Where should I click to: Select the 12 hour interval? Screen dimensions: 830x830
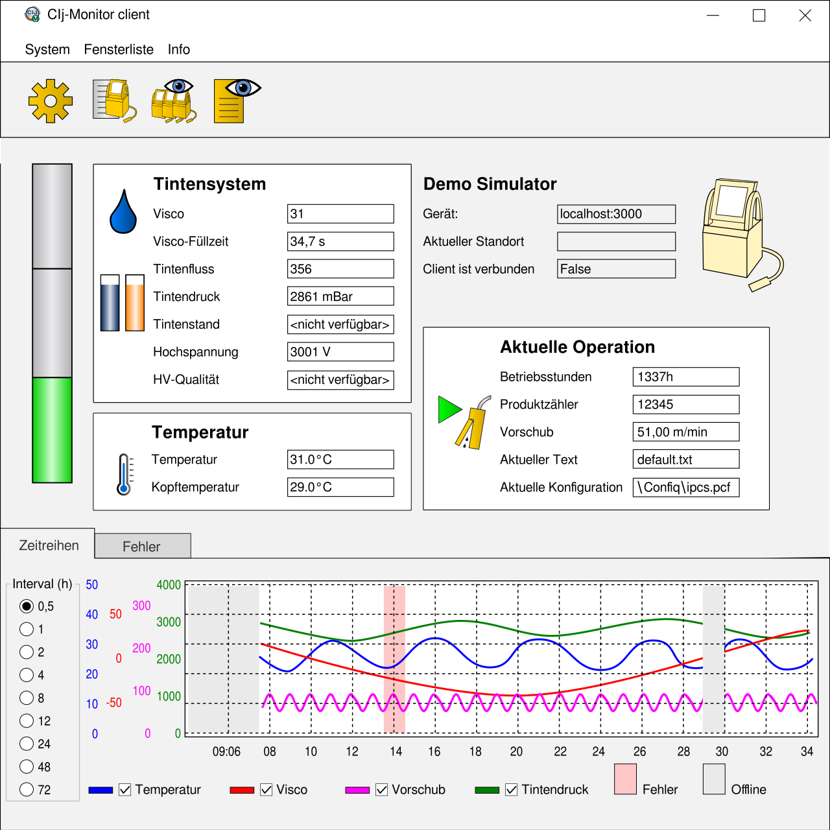coord(27,721)
